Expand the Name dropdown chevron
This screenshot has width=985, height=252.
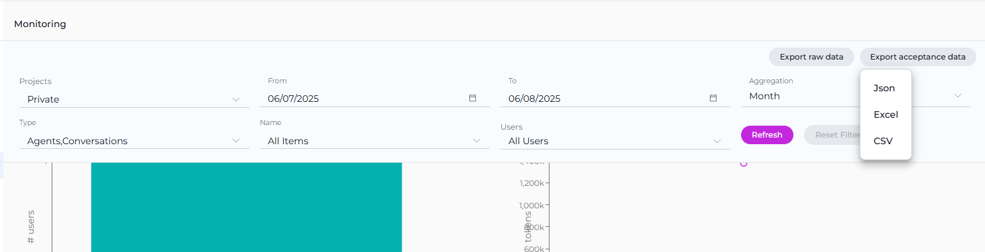[477, 141]
